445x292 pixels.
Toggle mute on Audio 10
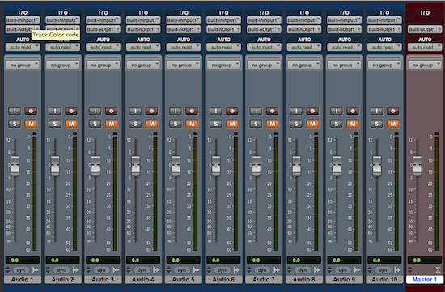point(393,124)
